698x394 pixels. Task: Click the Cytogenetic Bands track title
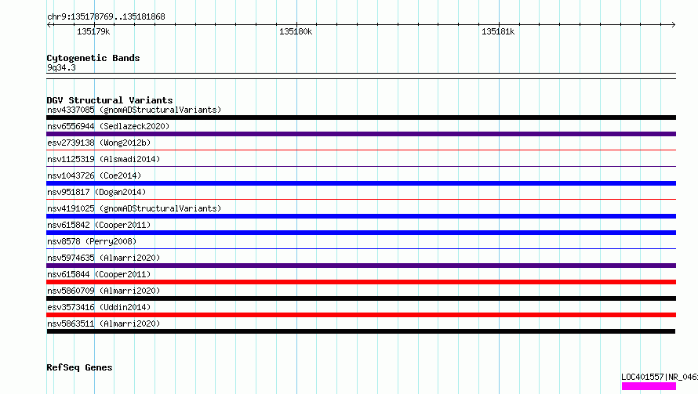(x=93, y=58)
